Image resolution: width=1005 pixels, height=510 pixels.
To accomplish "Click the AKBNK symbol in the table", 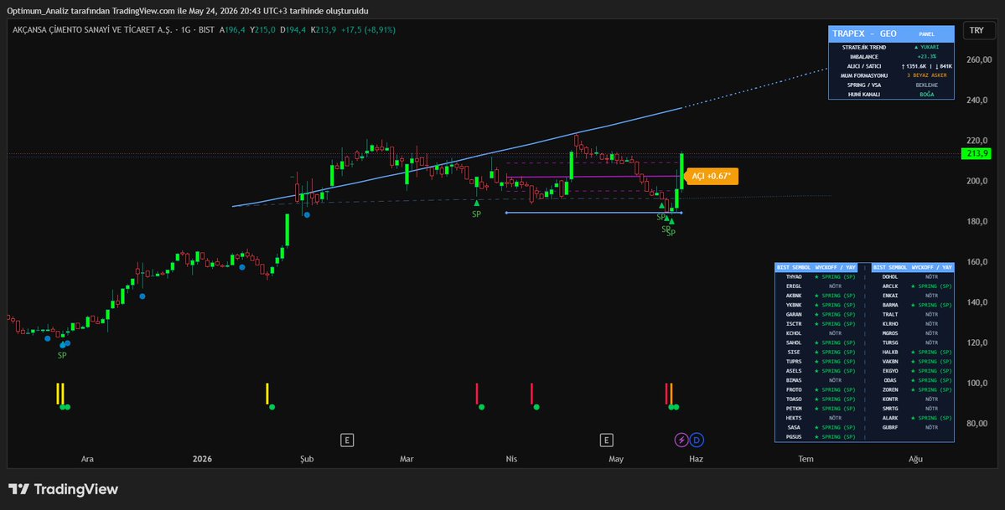I will (x=794, y=296).
